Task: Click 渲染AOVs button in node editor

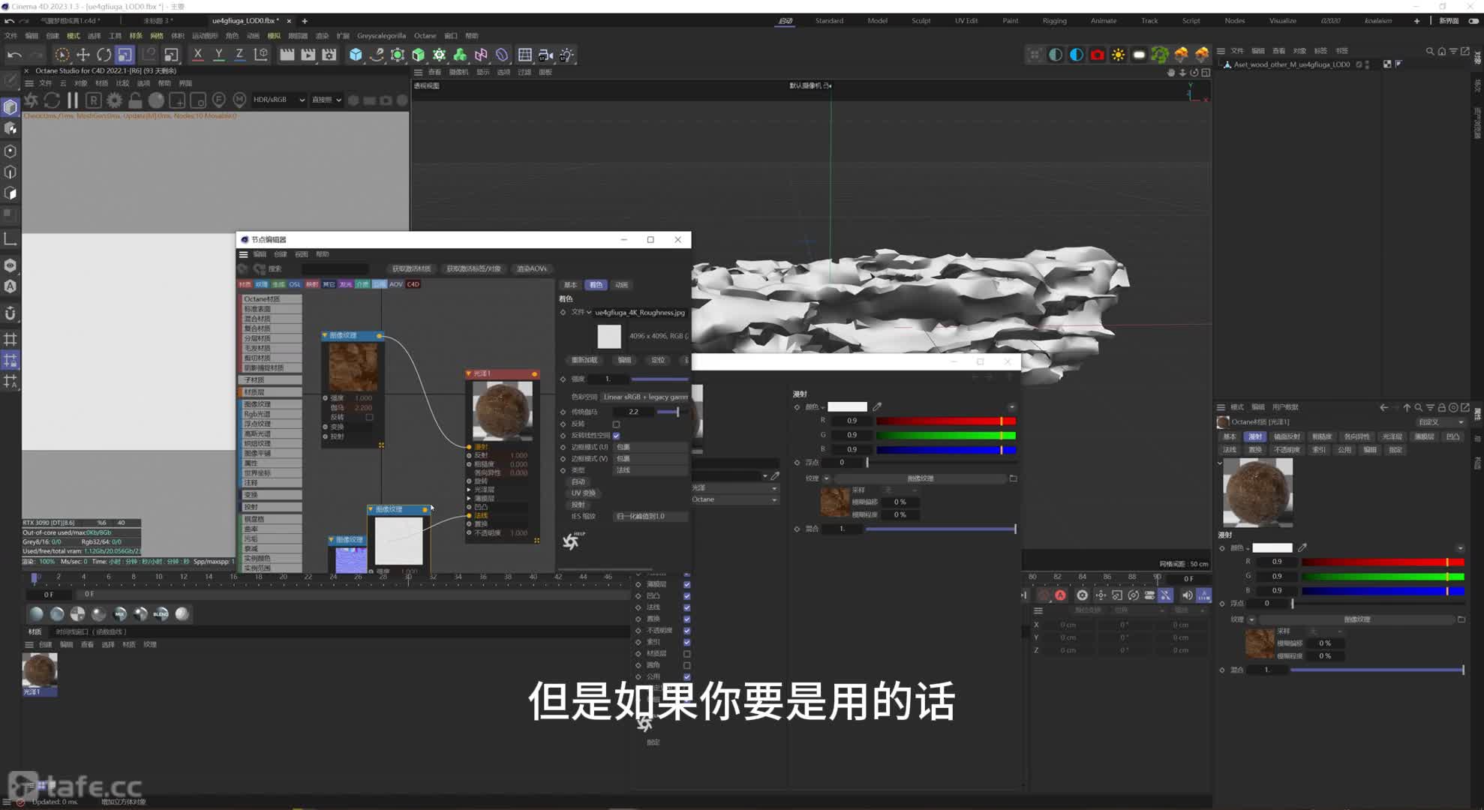Action: (x=532, y=268)
